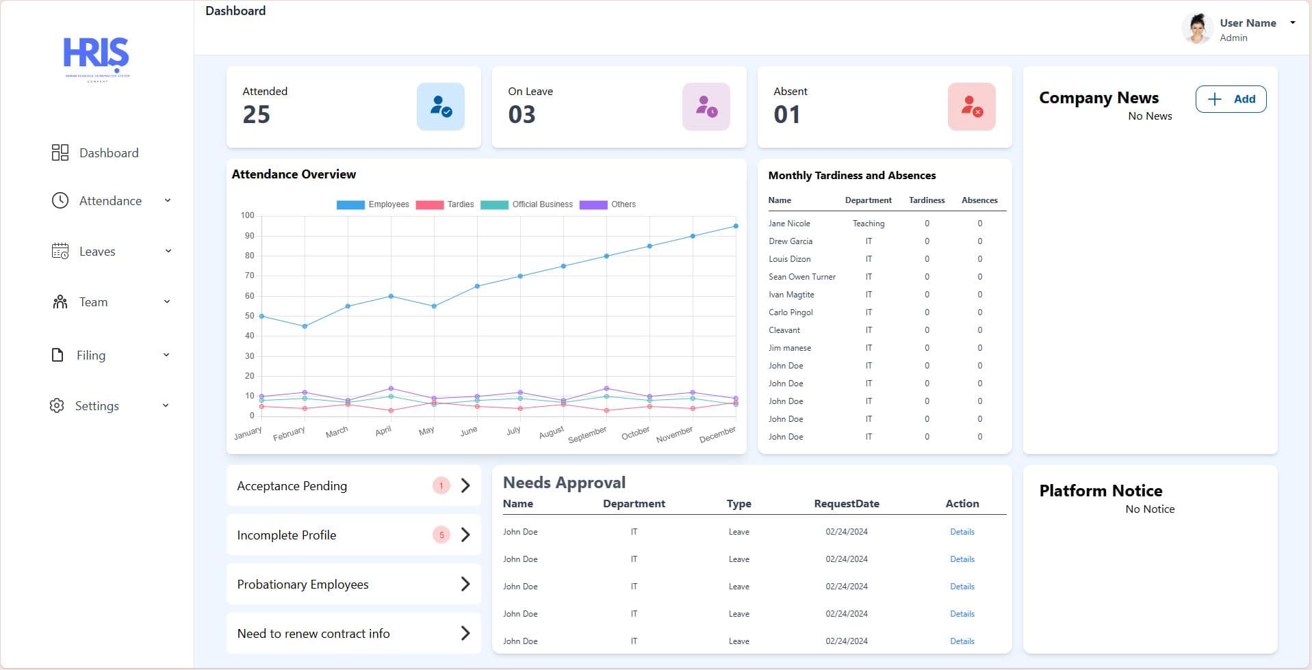This screenshot has width=1312, height=670.
Task: Click the Absences column header
Action: pyautogui.click(x=979, y=200)
